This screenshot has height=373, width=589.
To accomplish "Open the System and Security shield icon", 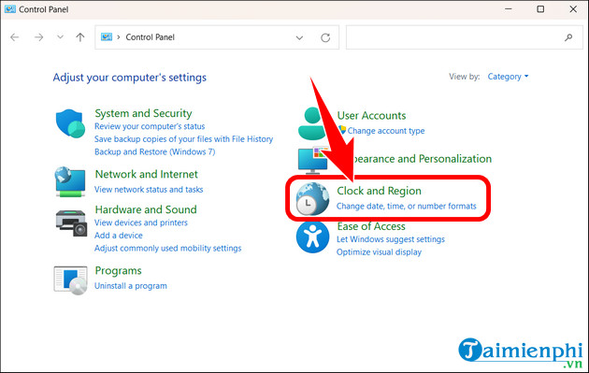I will tap(70, 123).
